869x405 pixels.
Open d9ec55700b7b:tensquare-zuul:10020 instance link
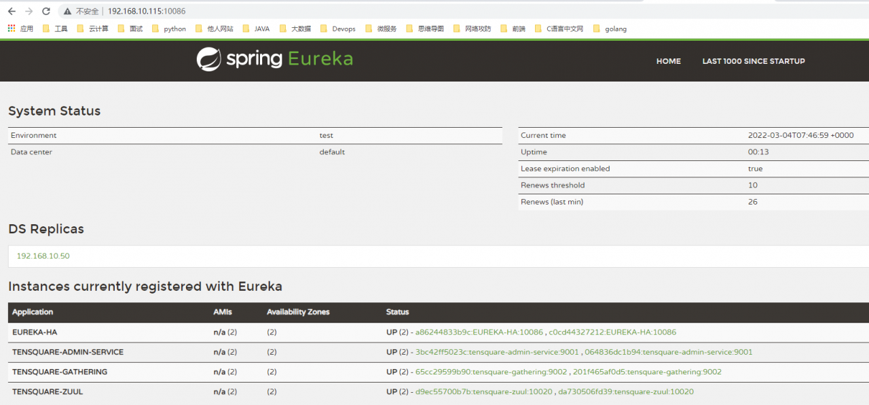click(484, 391)
